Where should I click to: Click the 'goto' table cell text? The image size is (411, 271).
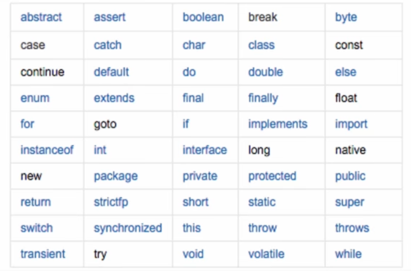click(105, 124)
